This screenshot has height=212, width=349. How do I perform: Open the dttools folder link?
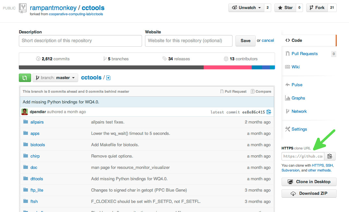pos(37,179)
